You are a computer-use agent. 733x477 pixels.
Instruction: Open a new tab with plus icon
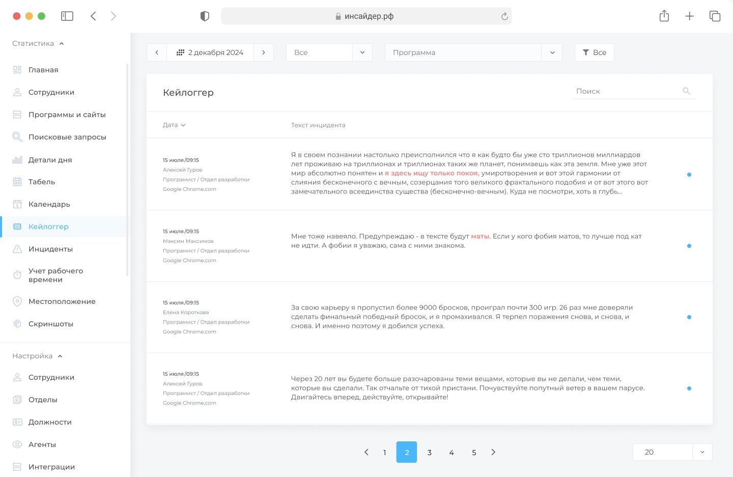click(x=690, y=16)
